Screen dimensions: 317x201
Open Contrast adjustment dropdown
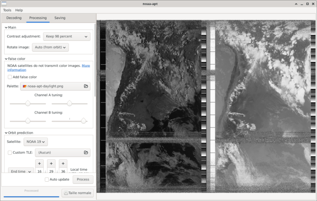(67, 36)
